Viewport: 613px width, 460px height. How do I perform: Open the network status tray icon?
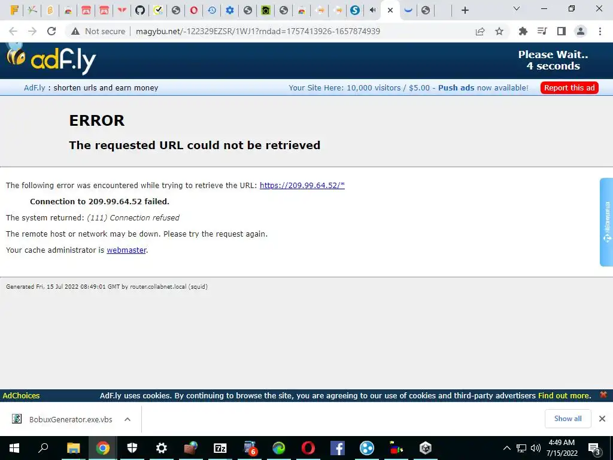point(521,448)
